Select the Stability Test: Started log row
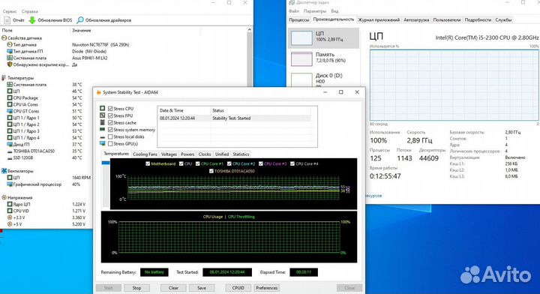This screenshot has width=540, height=294. tap(234, 118)
